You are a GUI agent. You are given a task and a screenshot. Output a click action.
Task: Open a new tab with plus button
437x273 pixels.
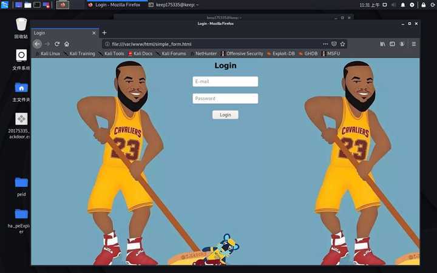point(104,33)
